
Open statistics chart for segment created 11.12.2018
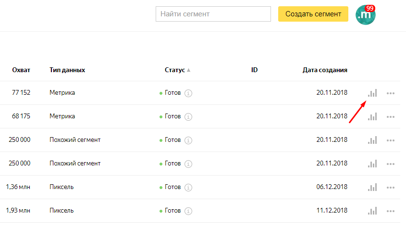click(372, 211)
